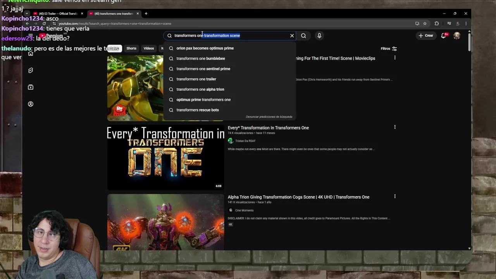The image size is (496, 279).
Task: Open options for Alpha Trion video result
Action: point(395,196)
